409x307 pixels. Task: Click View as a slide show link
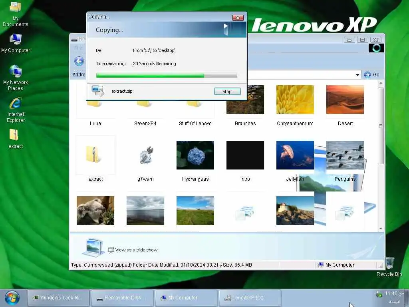pyautogui.click(x=136, y=250)
